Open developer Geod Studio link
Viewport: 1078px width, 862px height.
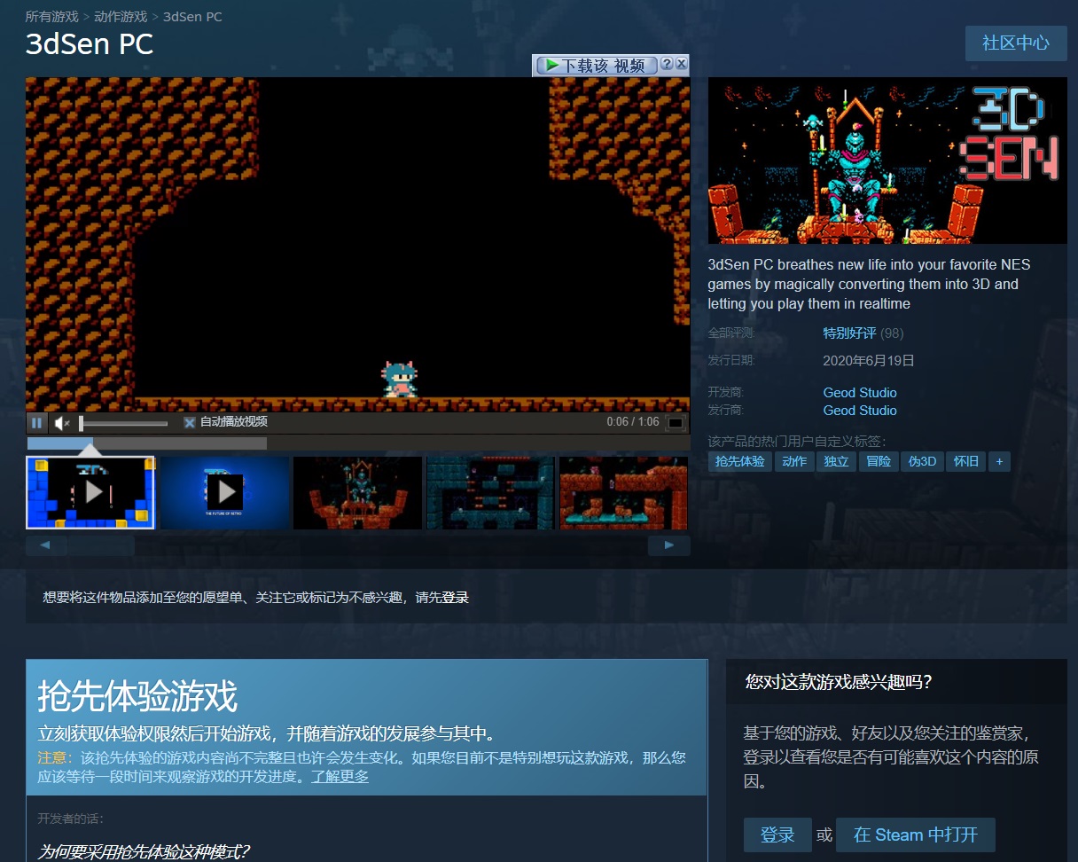(860, 393)
